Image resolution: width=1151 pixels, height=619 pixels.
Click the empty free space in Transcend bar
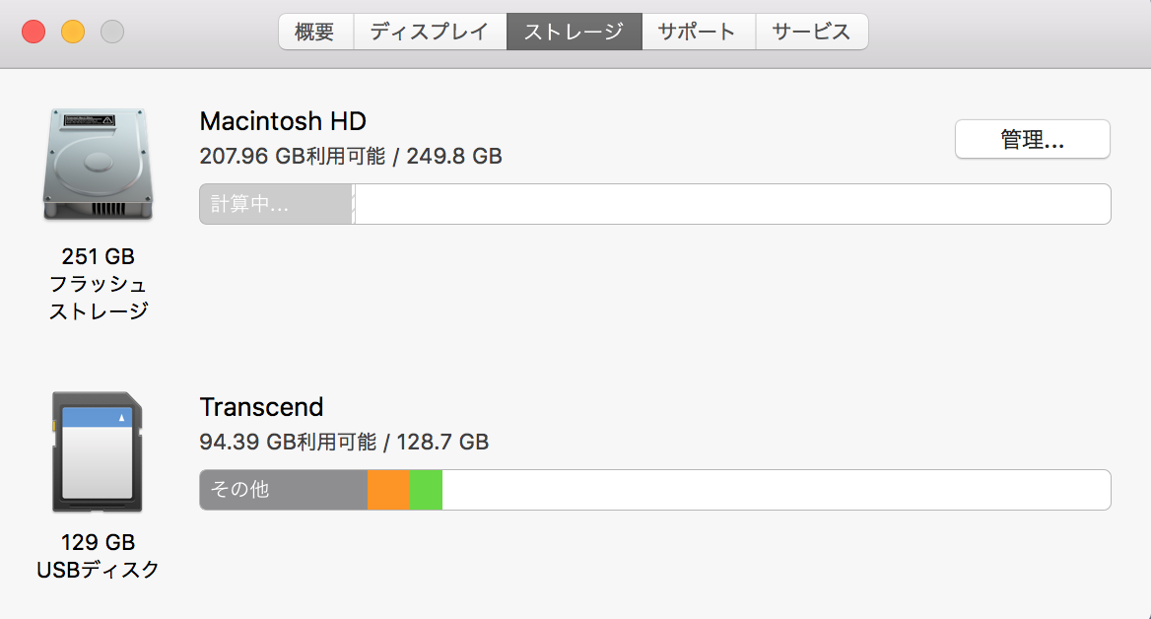coord(776,490)
